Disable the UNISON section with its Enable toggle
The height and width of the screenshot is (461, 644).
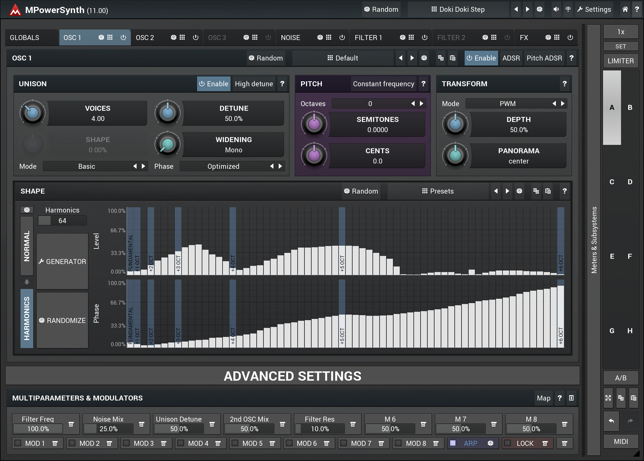[214, 84]
